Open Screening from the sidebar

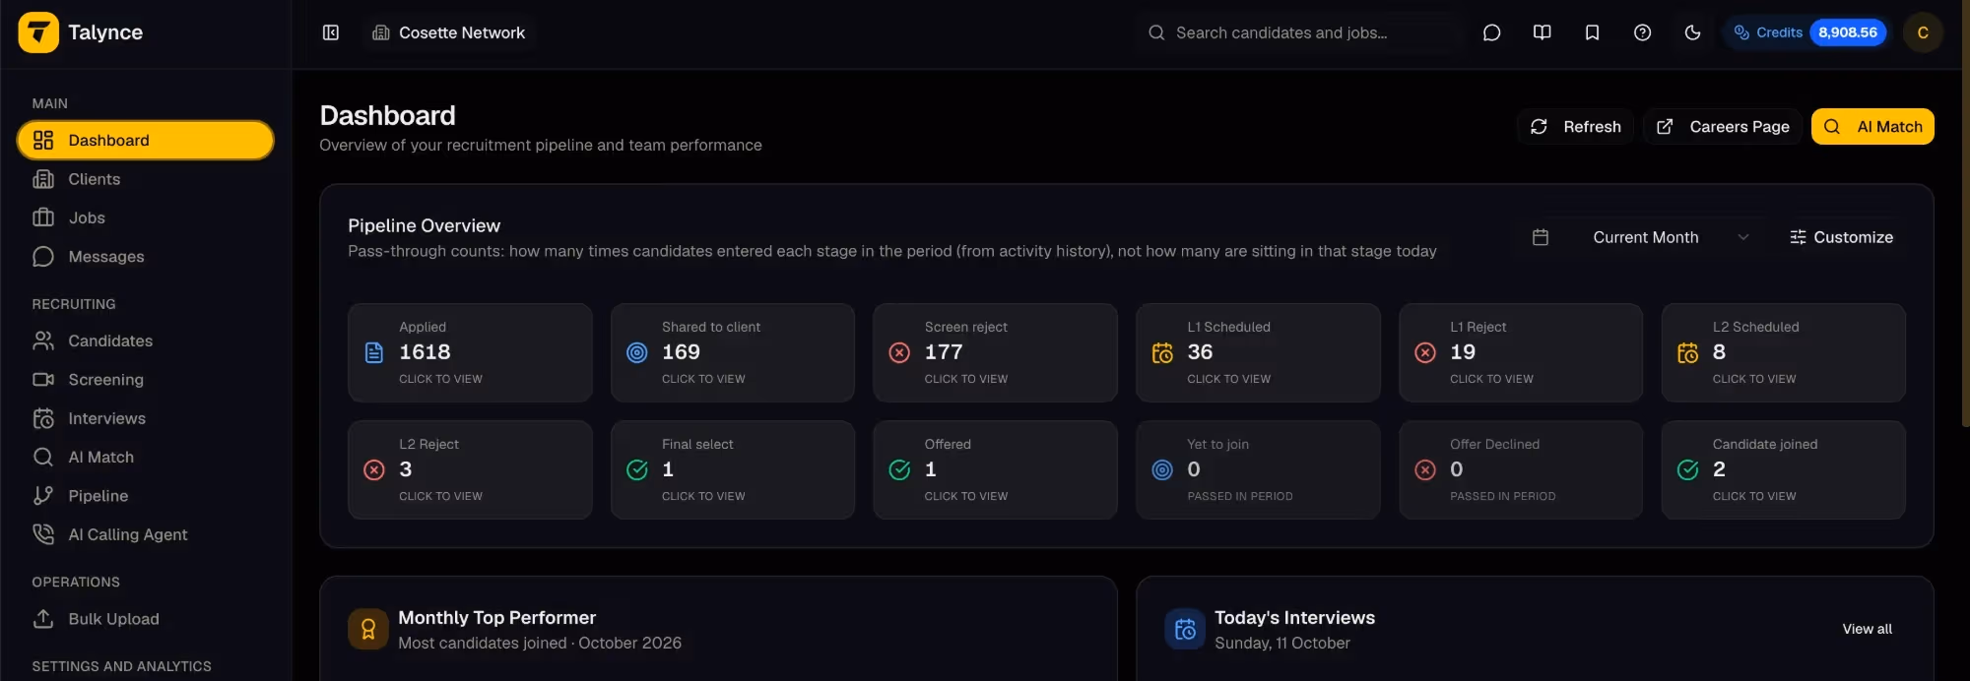click(x=145, y=380)
